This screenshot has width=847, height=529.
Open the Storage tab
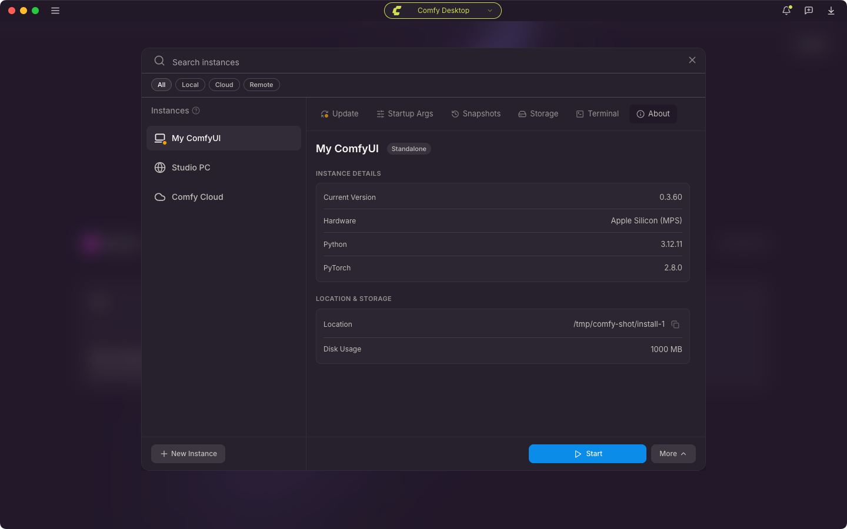coord(538,114)
